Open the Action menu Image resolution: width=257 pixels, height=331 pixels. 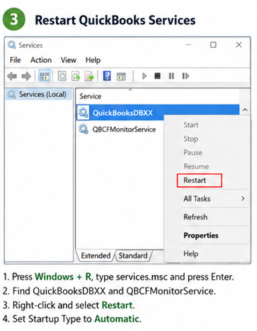point(41,60)
